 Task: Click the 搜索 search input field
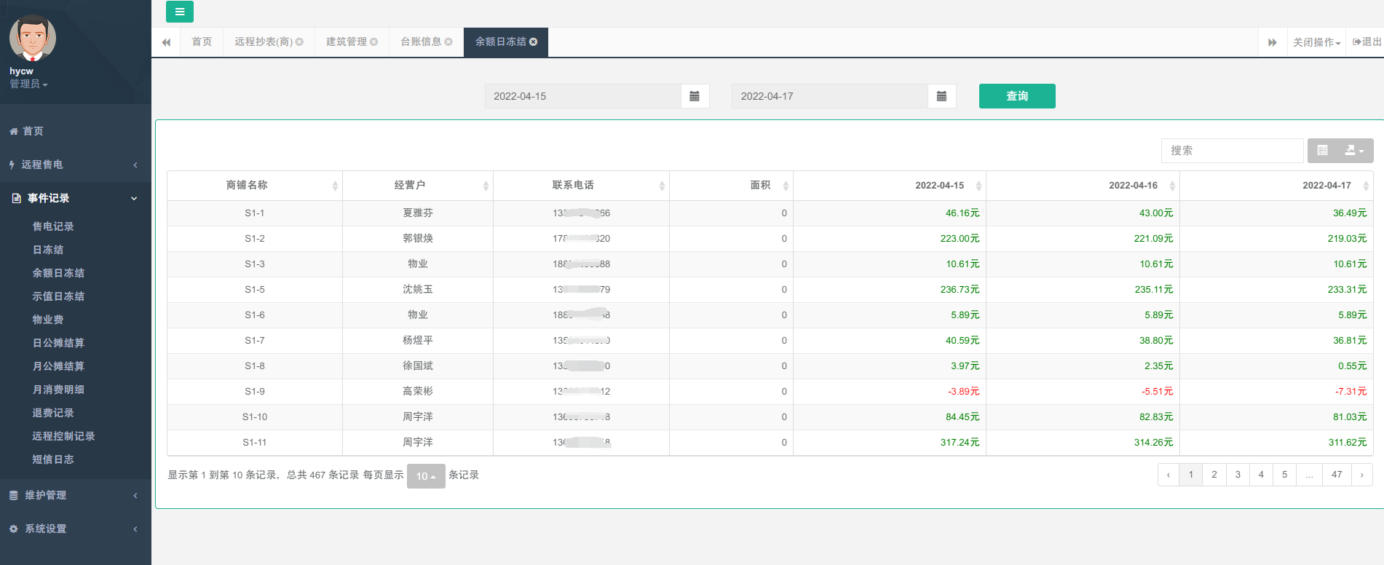point(1231,151)
